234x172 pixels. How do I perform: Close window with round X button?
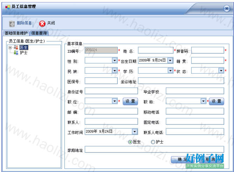[x=227, y=8]
